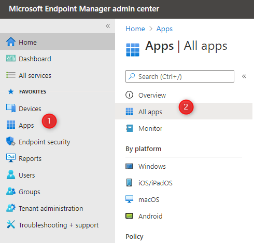Select the Tenant administration gear icon

point(11,208)
